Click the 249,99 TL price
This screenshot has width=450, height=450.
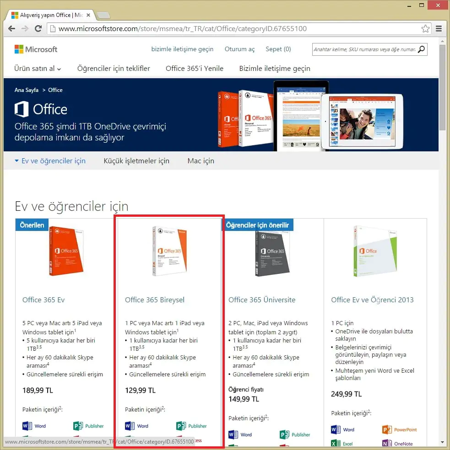[x=346, y=394]
